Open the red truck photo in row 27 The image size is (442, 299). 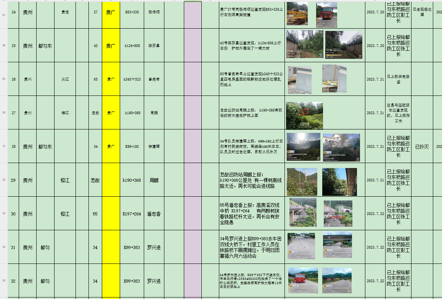pos(326,15)
